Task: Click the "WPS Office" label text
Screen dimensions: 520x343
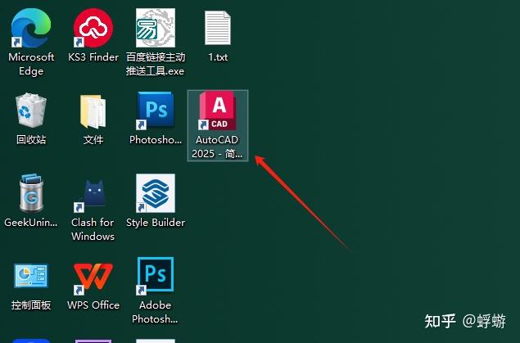Action: point(93,305)
